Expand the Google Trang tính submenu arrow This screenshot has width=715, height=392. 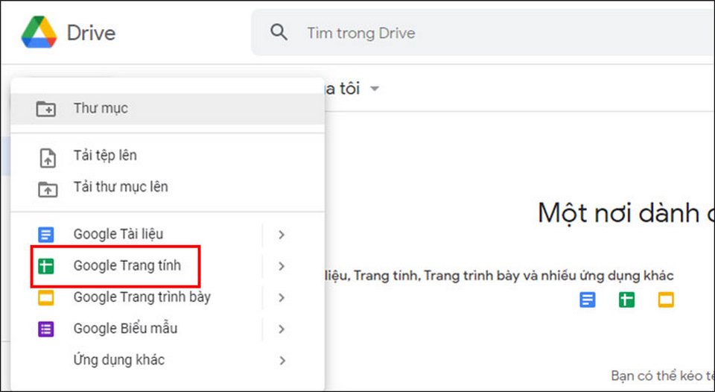[281, 266]
